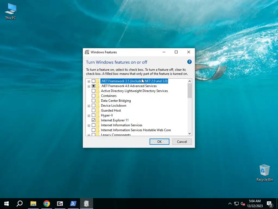The width and height of the screenshot is (278, 209).
Task: Open the network status tray icon
Action: [236, 204]
